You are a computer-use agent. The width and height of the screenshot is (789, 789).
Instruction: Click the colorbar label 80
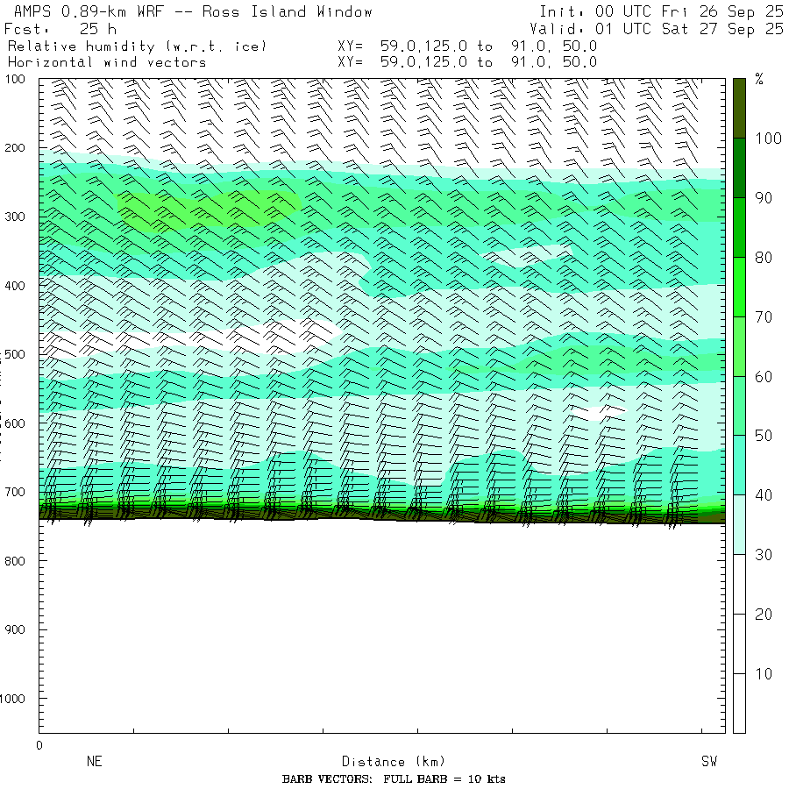764,258
